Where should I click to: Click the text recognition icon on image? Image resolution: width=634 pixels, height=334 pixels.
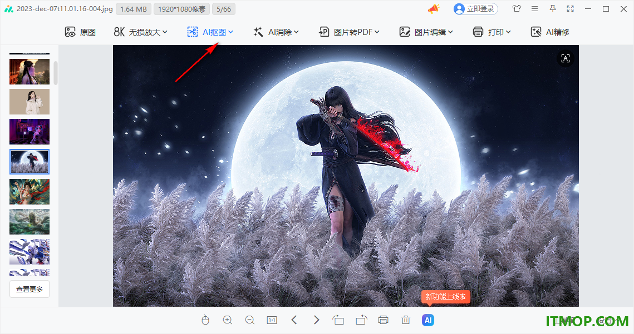pyautogui.click(x=566, y=58)
